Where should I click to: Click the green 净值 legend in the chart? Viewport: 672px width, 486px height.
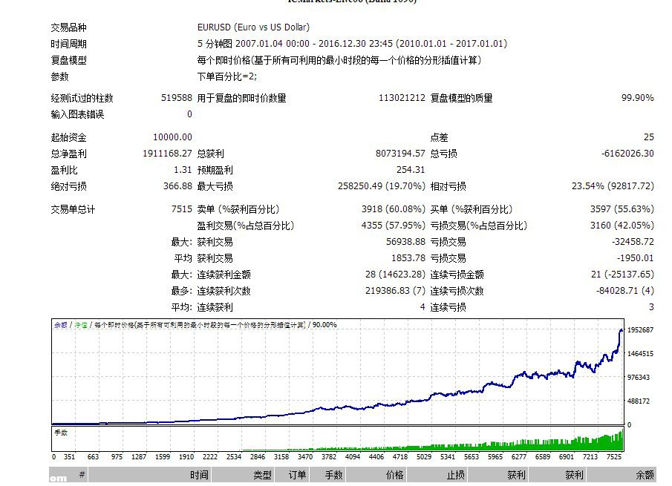tap(81, 325)
